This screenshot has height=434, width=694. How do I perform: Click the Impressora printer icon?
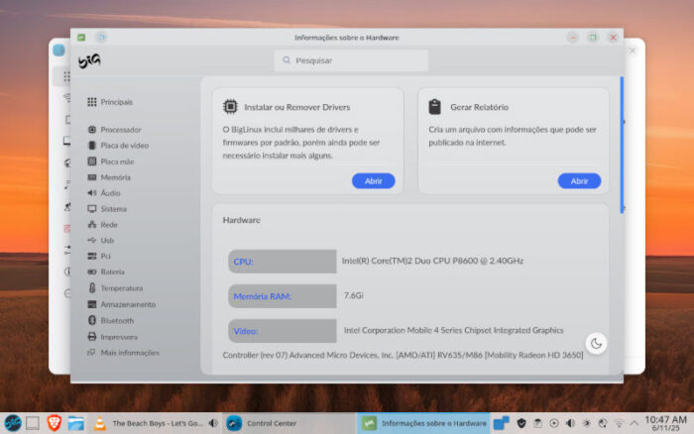pos(91,337)
